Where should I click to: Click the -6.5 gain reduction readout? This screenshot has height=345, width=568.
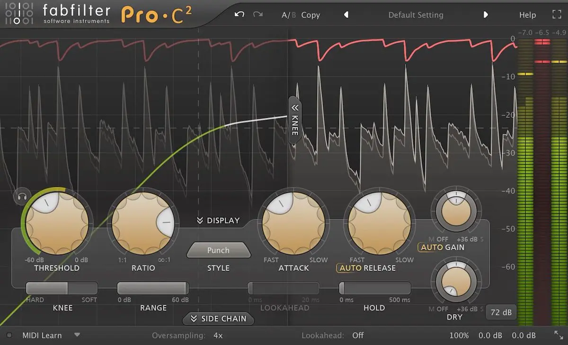[542, 33]
